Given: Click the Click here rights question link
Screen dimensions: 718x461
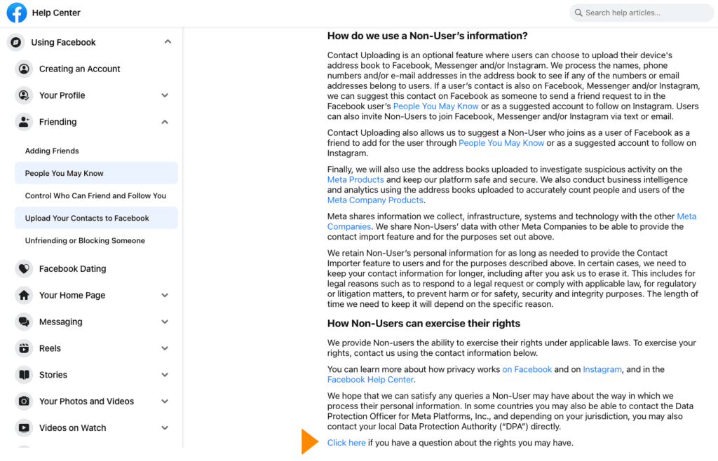Looking at the screenshot, I should point(346,443).
